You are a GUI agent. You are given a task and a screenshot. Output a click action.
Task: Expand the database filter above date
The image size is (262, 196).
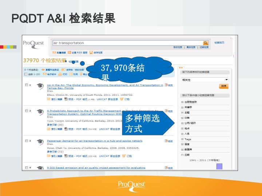(x=182, y=150)
